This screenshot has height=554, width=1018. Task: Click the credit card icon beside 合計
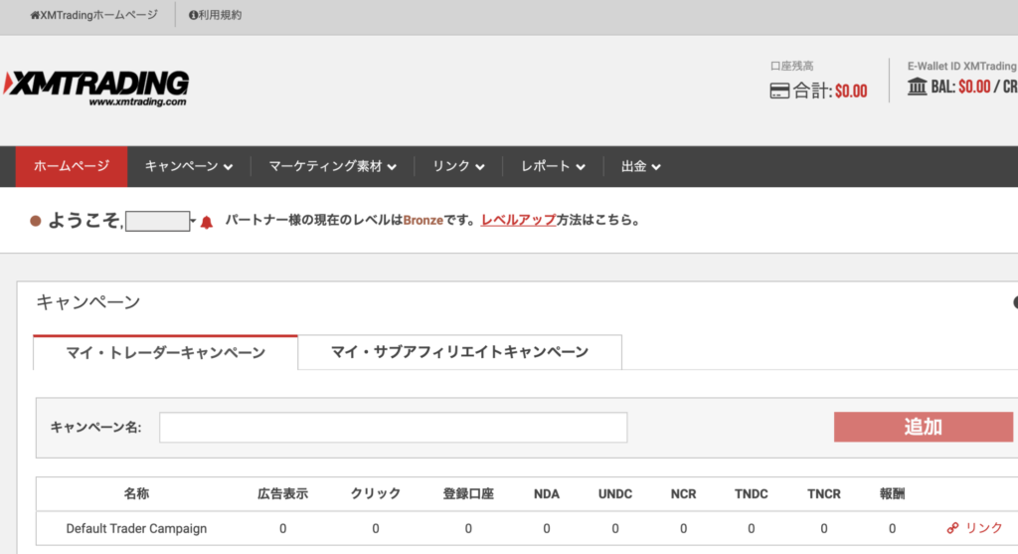[779, 91]
